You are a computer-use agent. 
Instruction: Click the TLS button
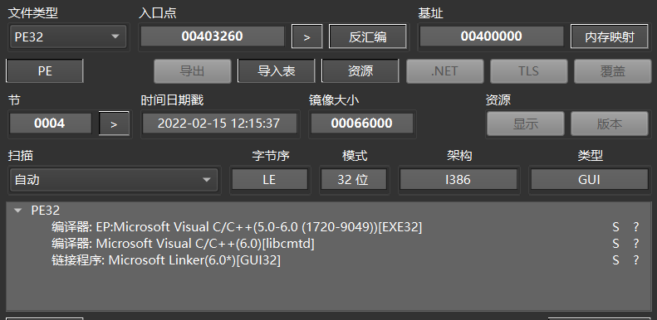click(x=529, y=71)
